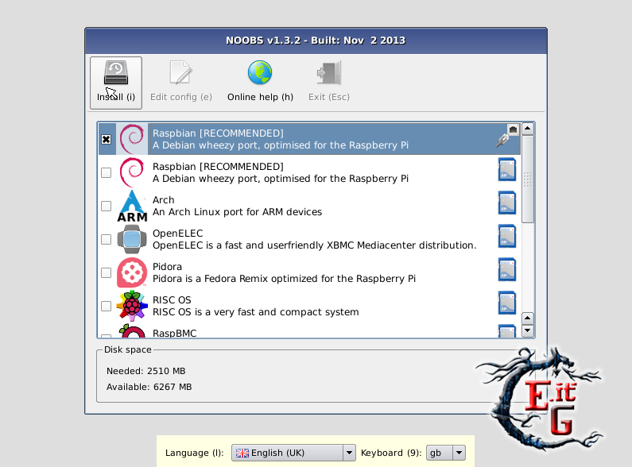
Task: Click 'Needed: 2510 MB' text
Action: 146,371
